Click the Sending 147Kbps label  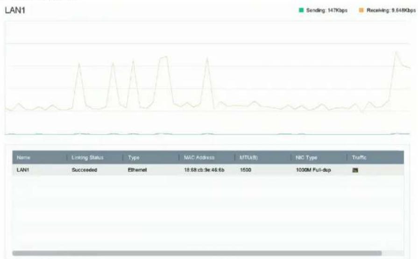pyautogui.click(x=327, y=10)
